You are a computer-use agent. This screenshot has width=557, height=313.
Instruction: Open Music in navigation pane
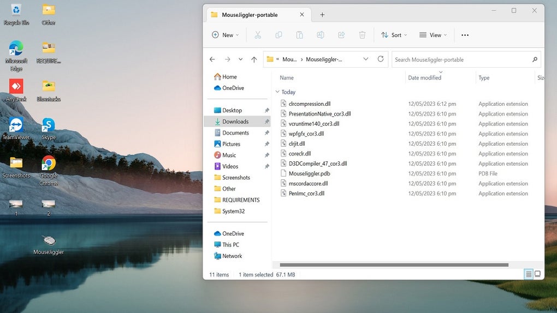tap(225, 155)
